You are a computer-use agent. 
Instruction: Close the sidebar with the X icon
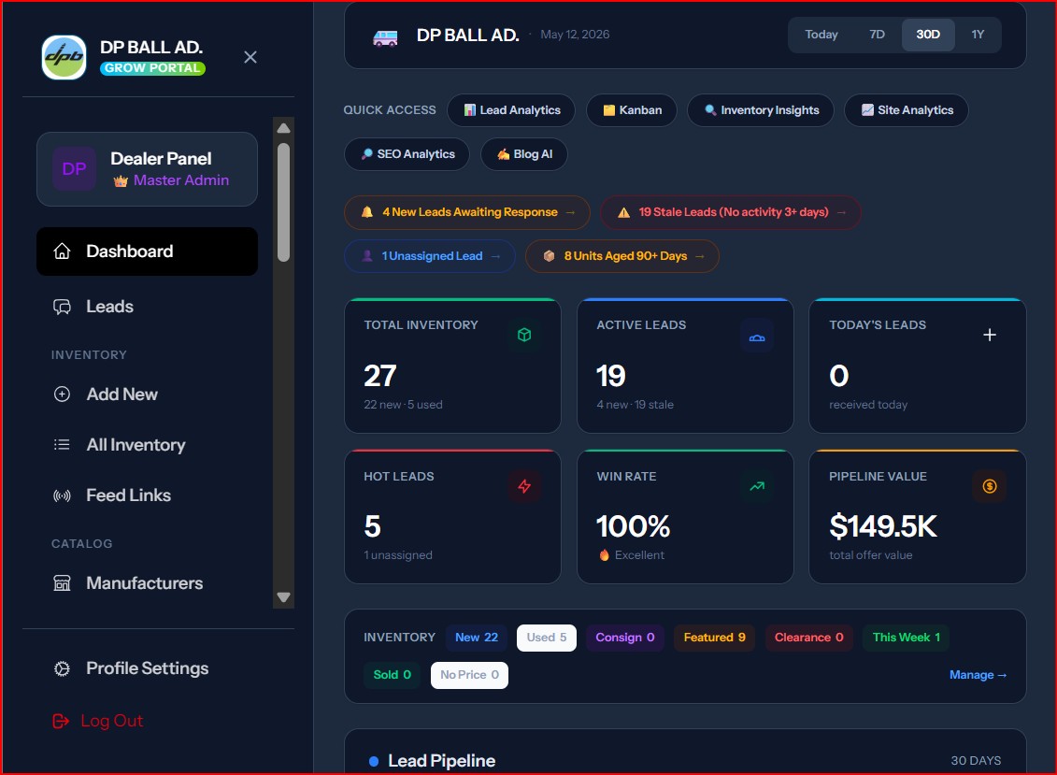250,57
